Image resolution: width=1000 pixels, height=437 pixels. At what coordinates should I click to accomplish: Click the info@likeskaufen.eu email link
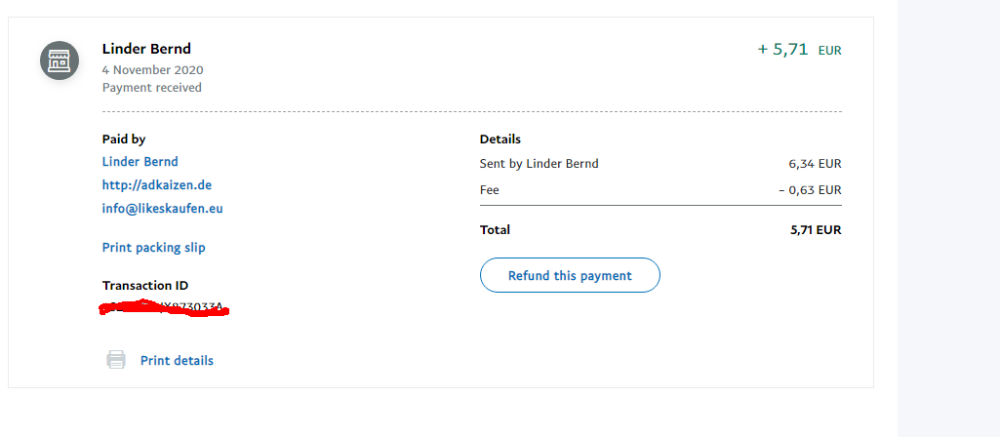pos(162,208)
